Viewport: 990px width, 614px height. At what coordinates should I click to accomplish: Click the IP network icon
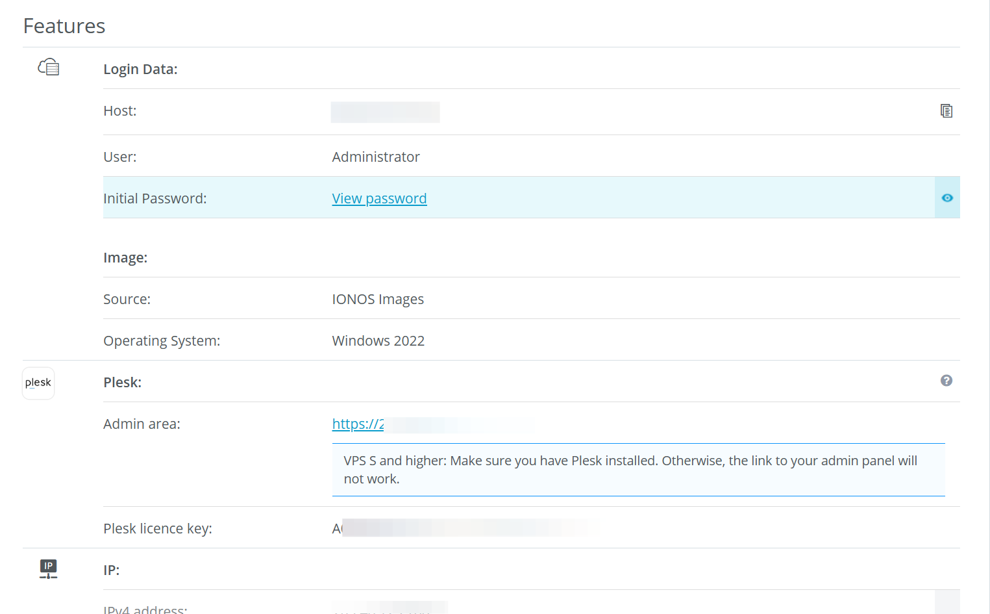click(48, 569)
